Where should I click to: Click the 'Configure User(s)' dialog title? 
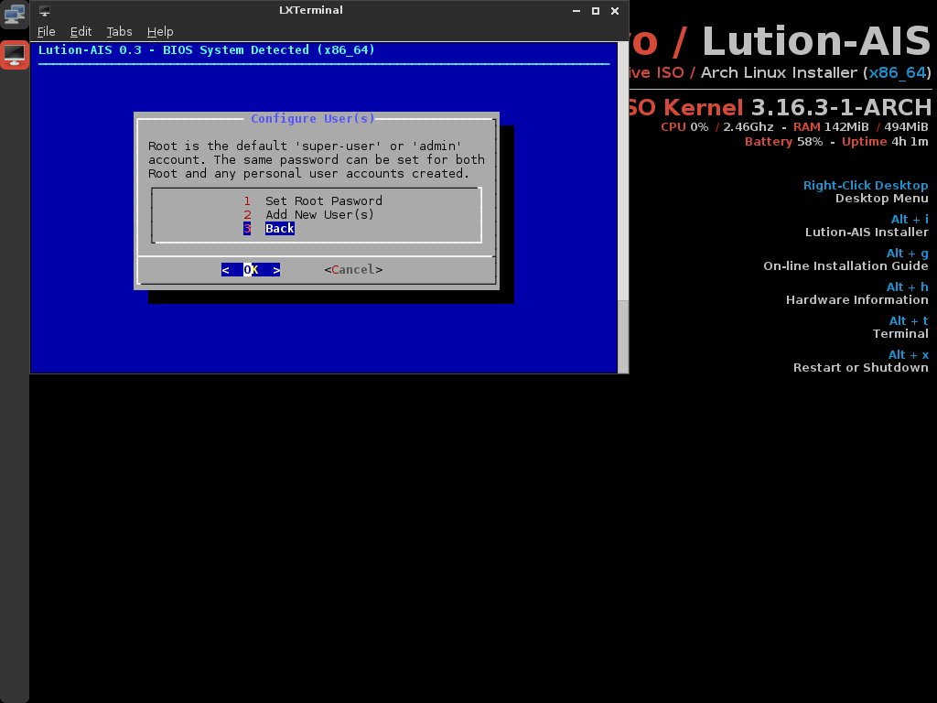coord(313,118)
